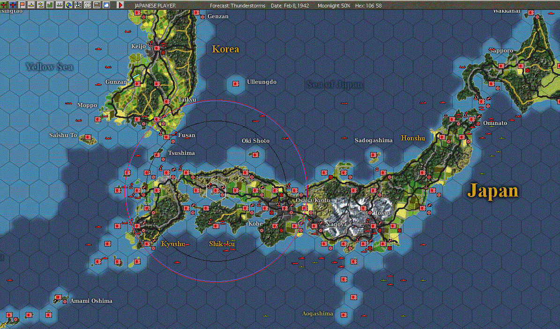This screenshot has width=560, height=329.
Task: Open the cloud weather toolbar icon
Action: pyautogui.click(x=106, y=5)
